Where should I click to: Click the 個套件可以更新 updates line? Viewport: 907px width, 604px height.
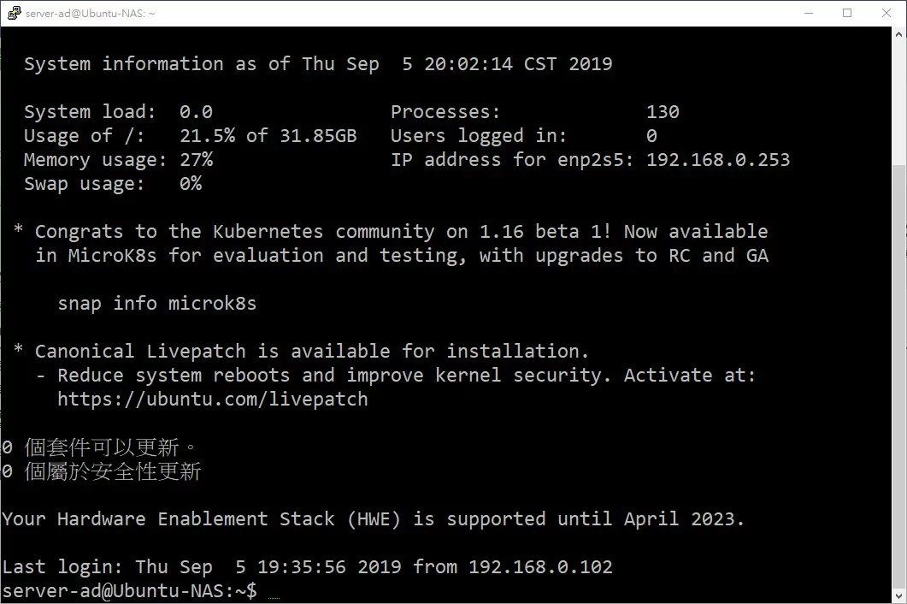coord(99,447)
